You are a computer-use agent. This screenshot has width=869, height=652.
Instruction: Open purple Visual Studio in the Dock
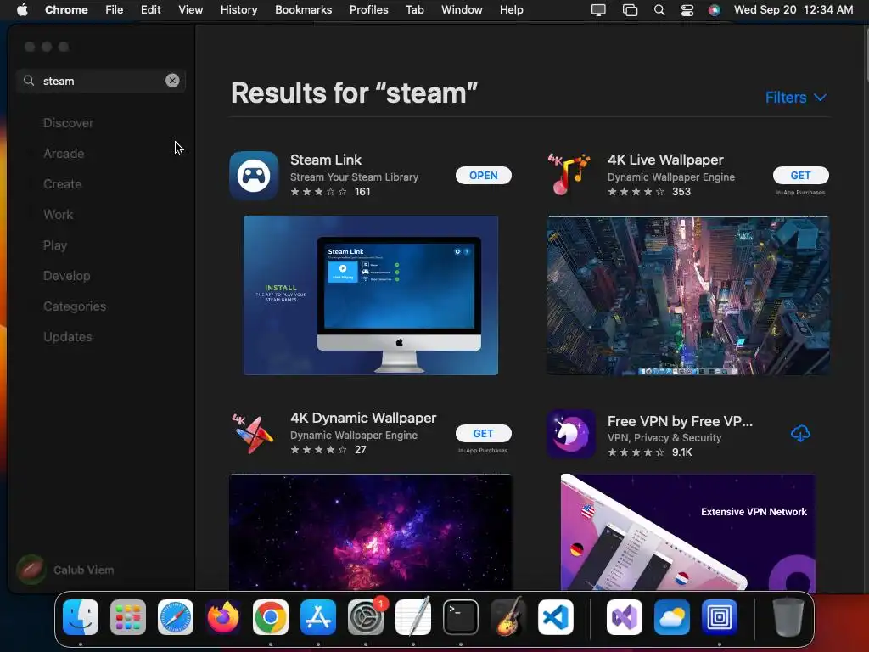pyautogui.click(x=625, y=616)
